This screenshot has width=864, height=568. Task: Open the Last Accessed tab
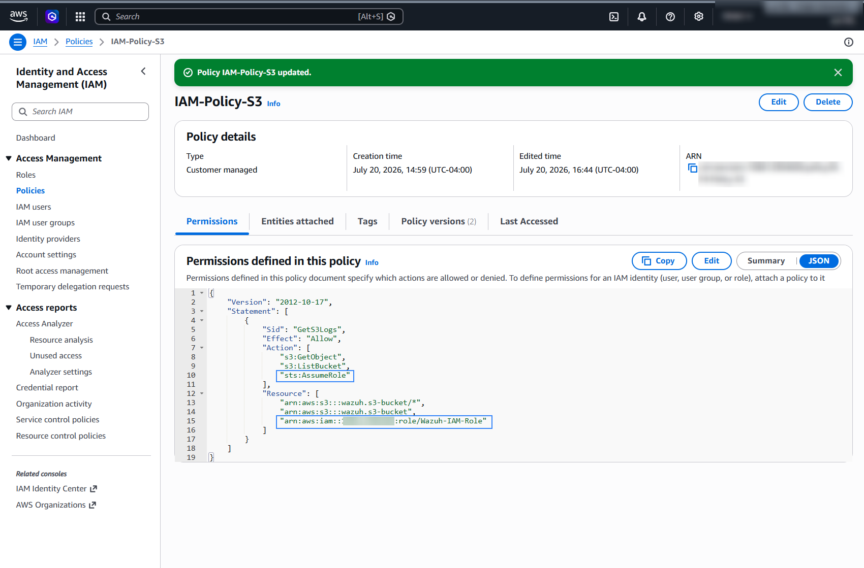529,221
